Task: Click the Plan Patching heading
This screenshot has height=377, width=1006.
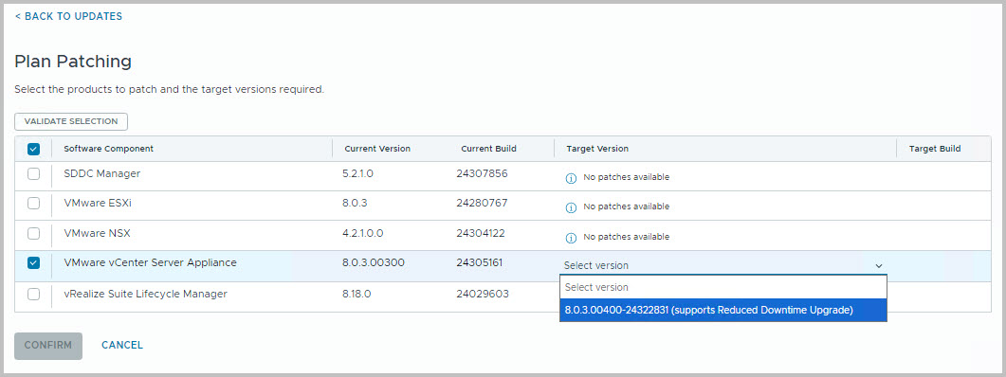Action: [73, 62]
